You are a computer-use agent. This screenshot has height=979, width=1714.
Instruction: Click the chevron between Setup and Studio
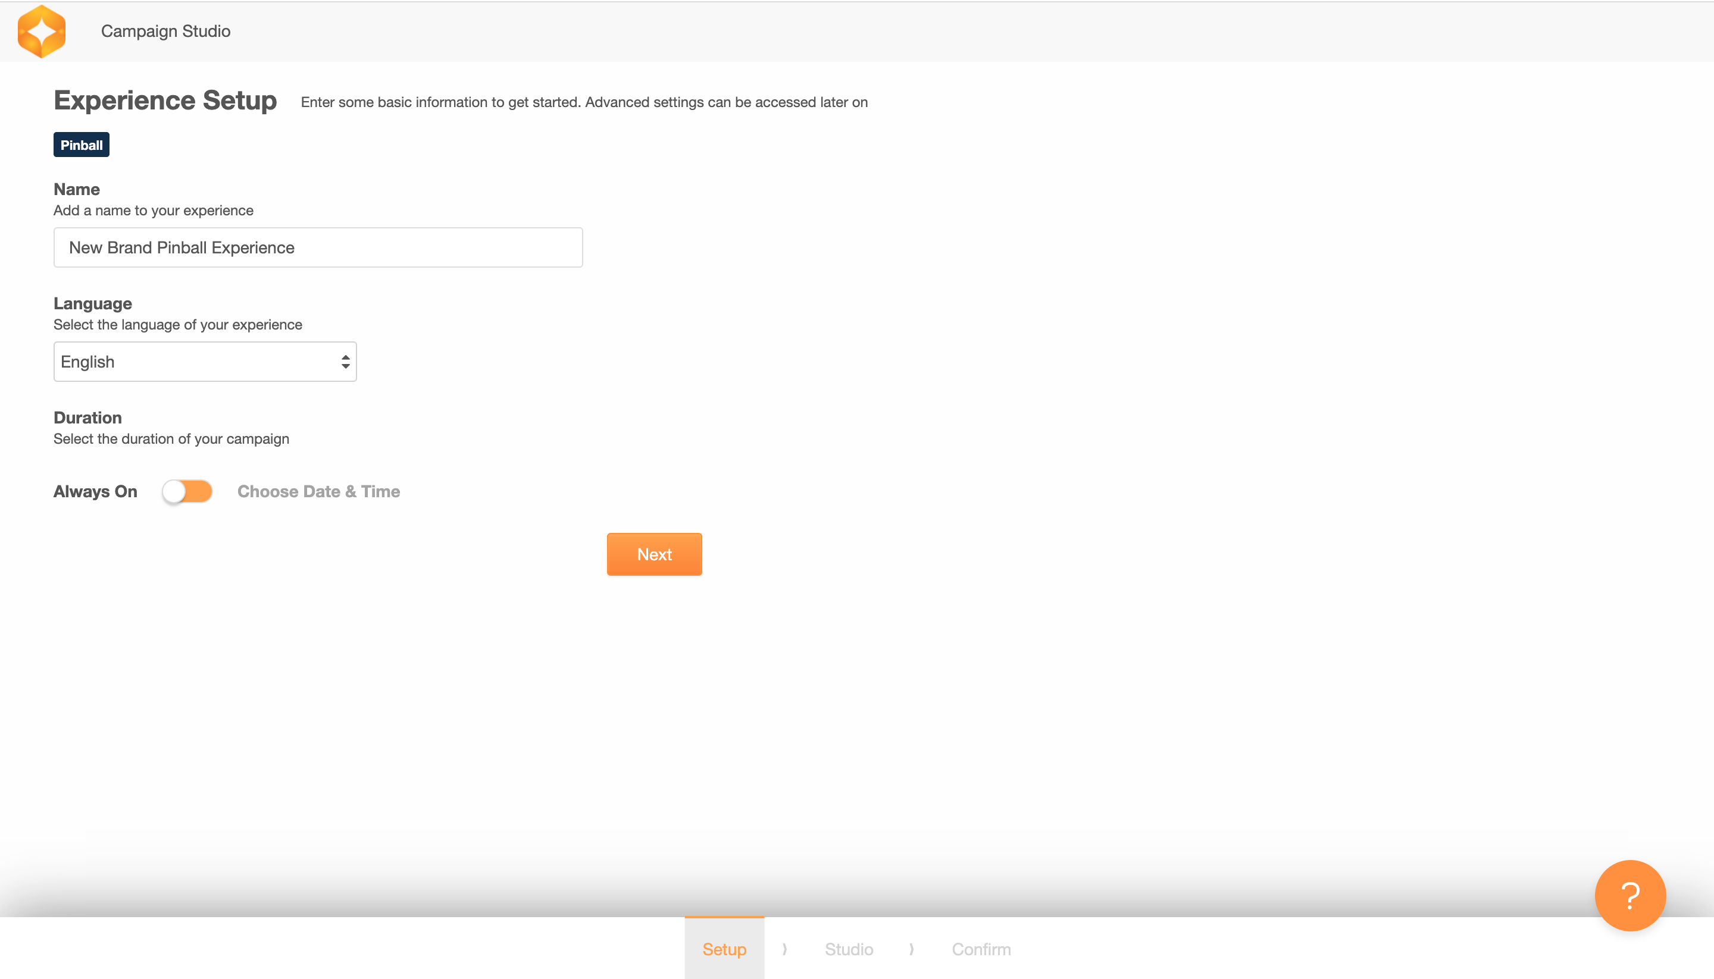pos(784,949)
